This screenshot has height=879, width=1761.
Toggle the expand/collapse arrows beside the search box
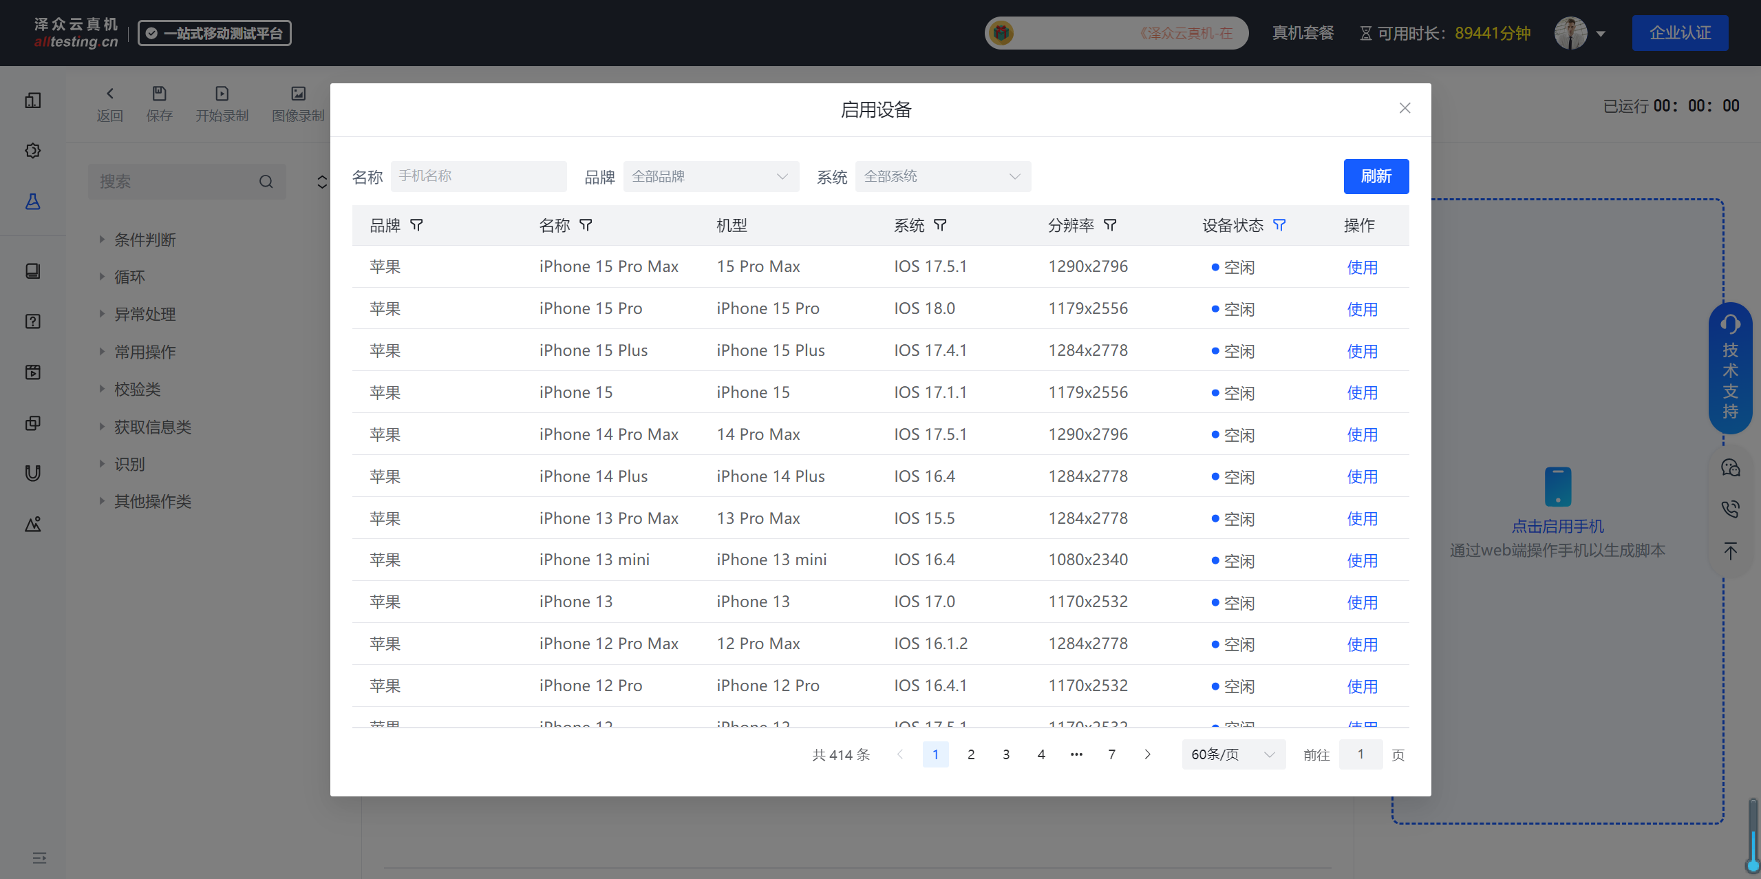click(x=321, y=182)
